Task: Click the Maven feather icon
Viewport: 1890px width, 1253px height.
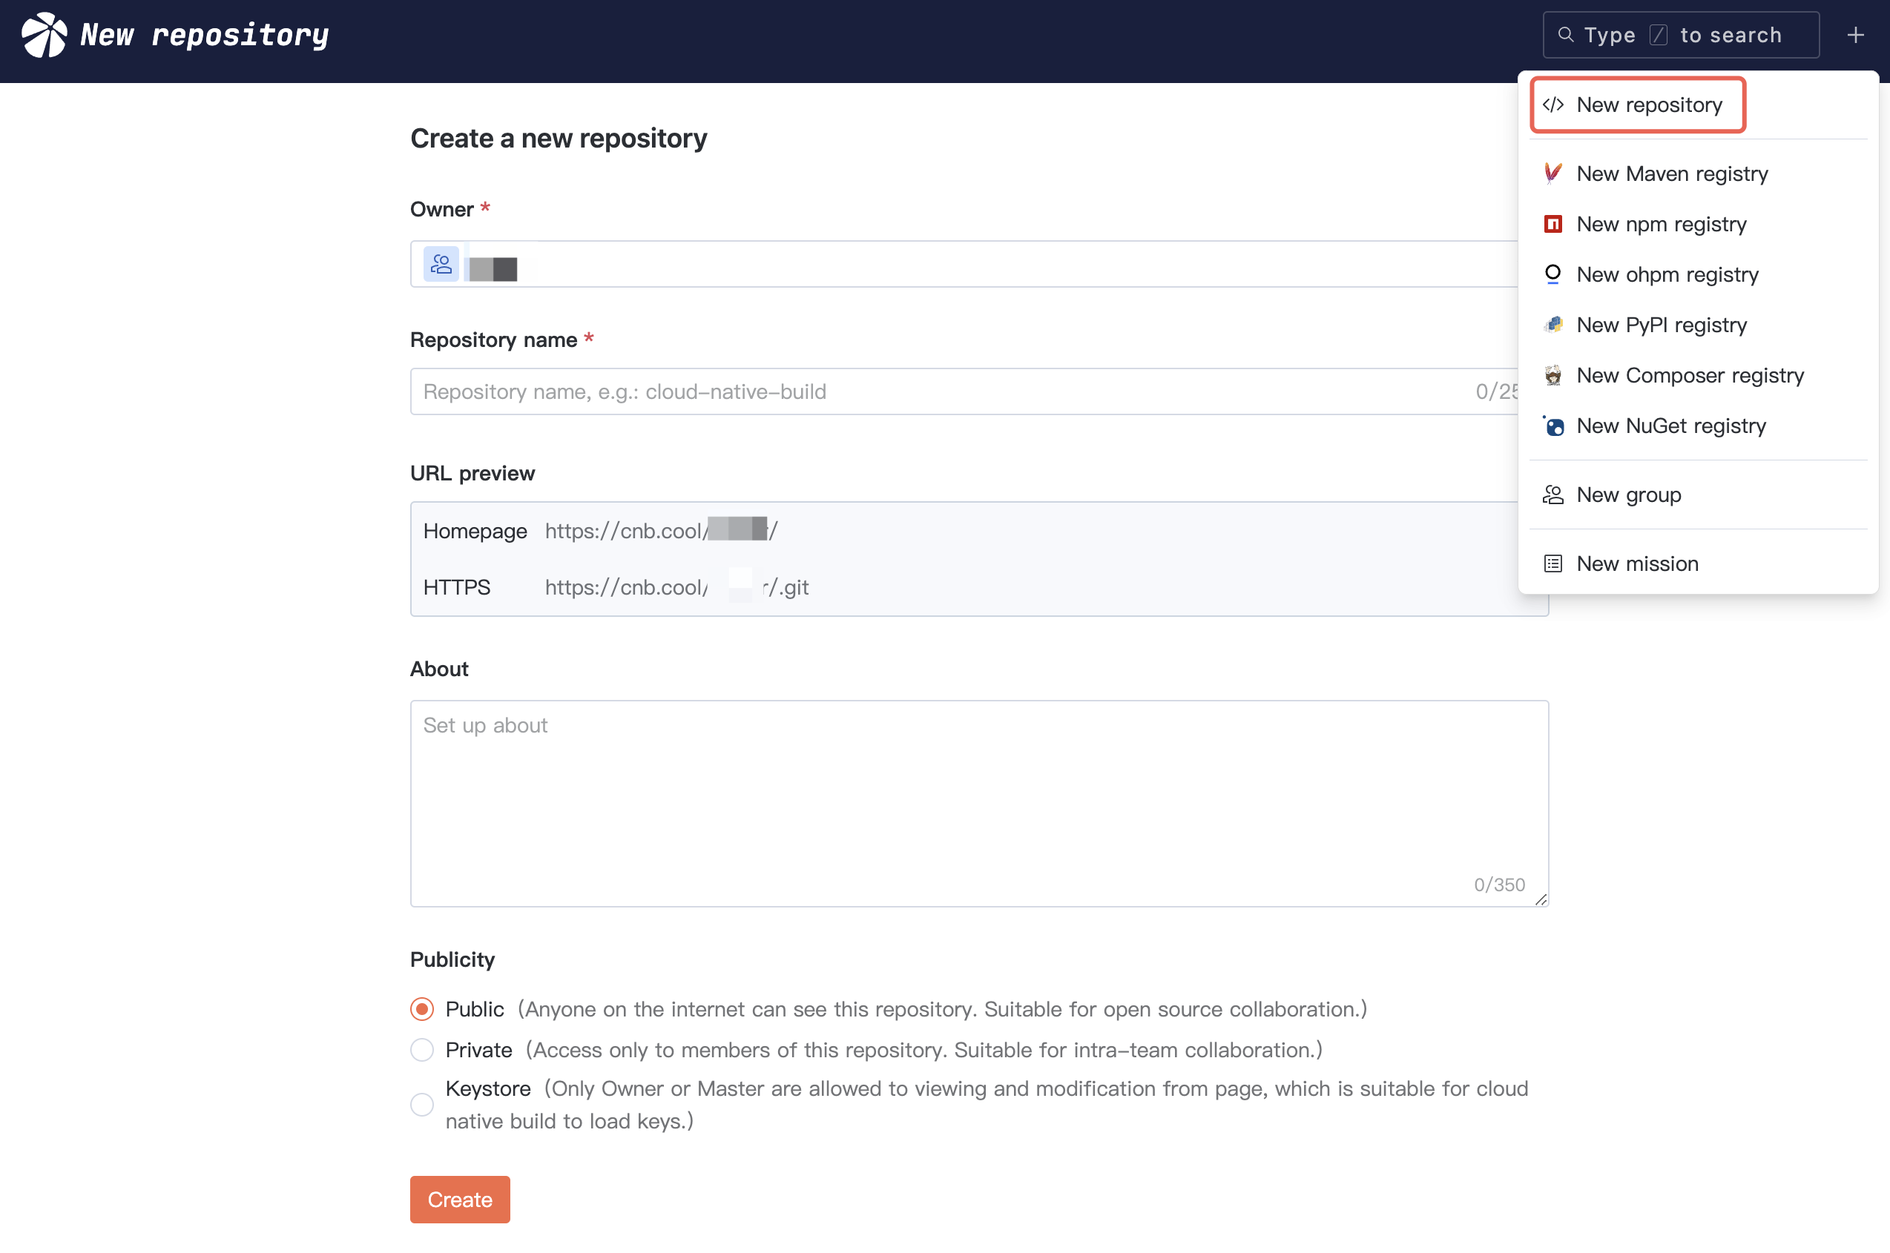Action: [x=1552, y=173]
